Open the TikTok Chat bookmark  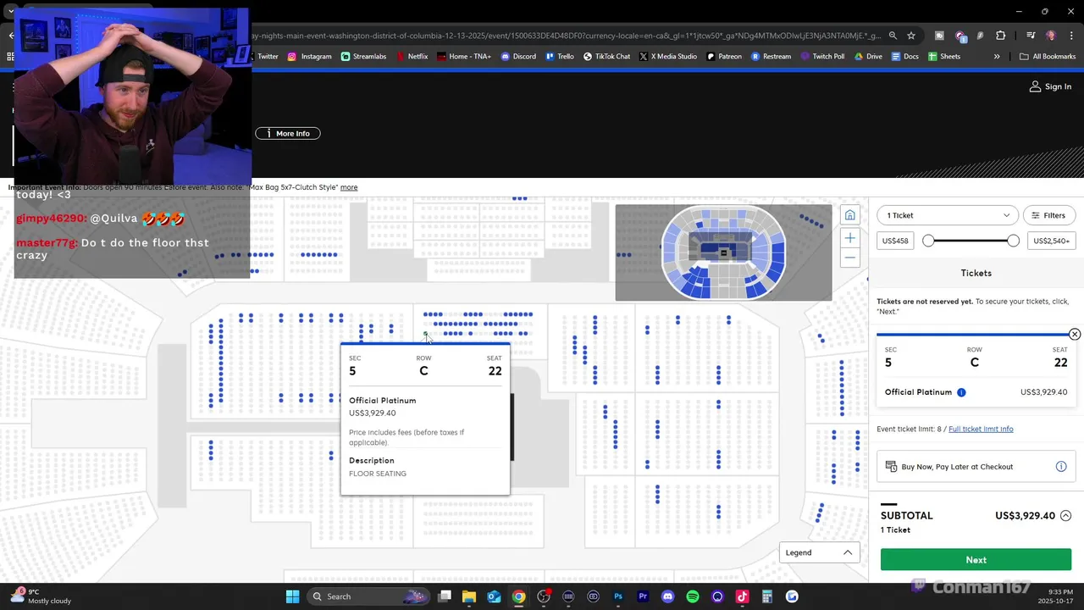click(606, 57)
